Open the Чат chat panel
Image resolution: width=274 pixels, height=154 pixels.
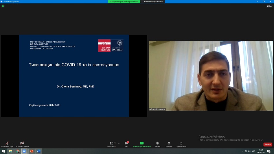pyautogui.click(x=126, y=144)
